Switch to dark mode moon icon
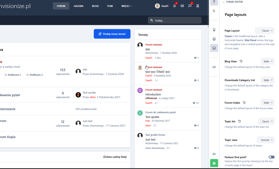 pyautogui.click(x=214, y=11)
